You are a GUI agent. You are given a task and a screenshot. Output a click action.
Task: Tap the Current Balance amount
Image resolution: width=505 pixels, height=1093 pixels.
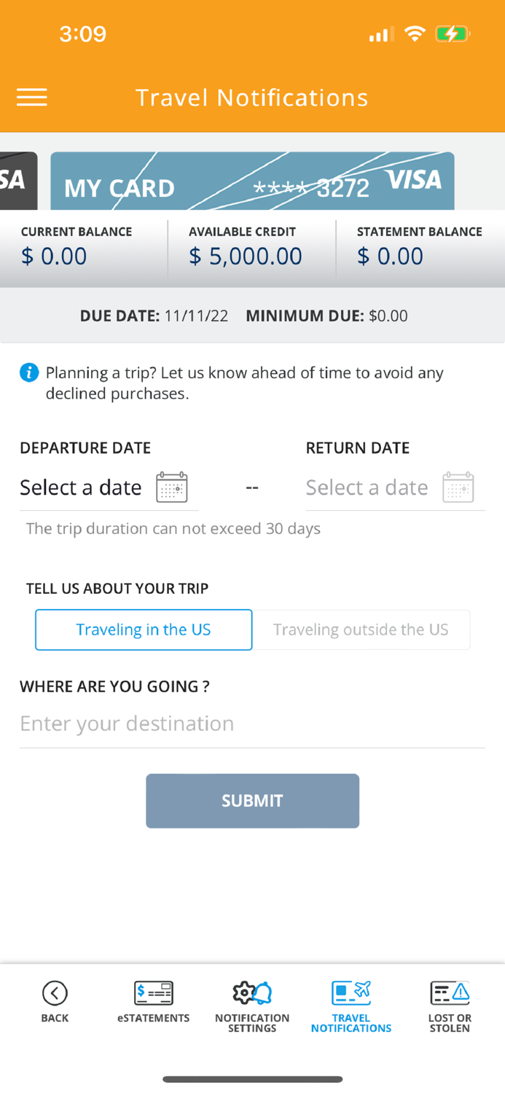tap(53, 256)
